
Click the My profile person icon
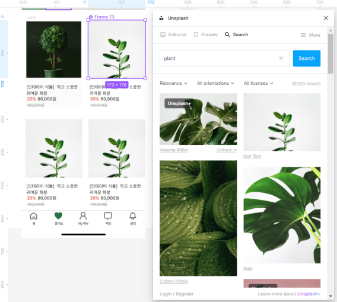83,216
